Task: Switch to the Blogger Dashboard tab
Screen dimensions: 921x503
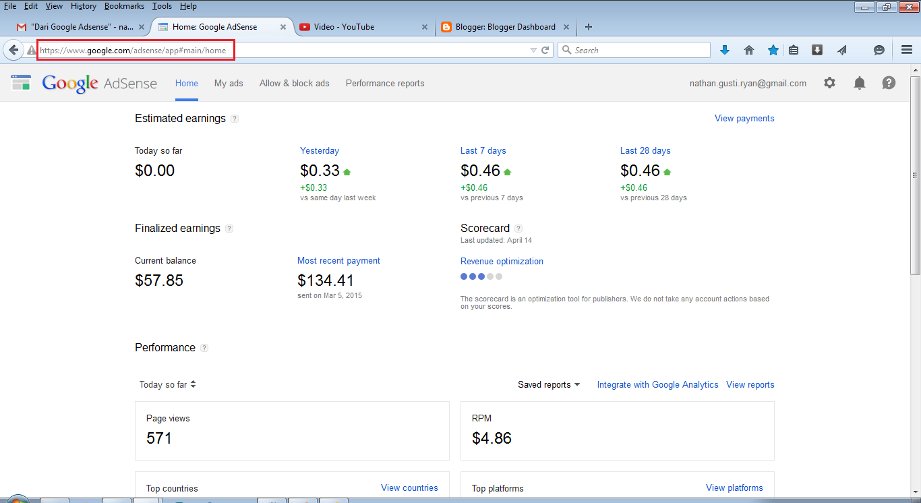Action: tap(505, 27)
